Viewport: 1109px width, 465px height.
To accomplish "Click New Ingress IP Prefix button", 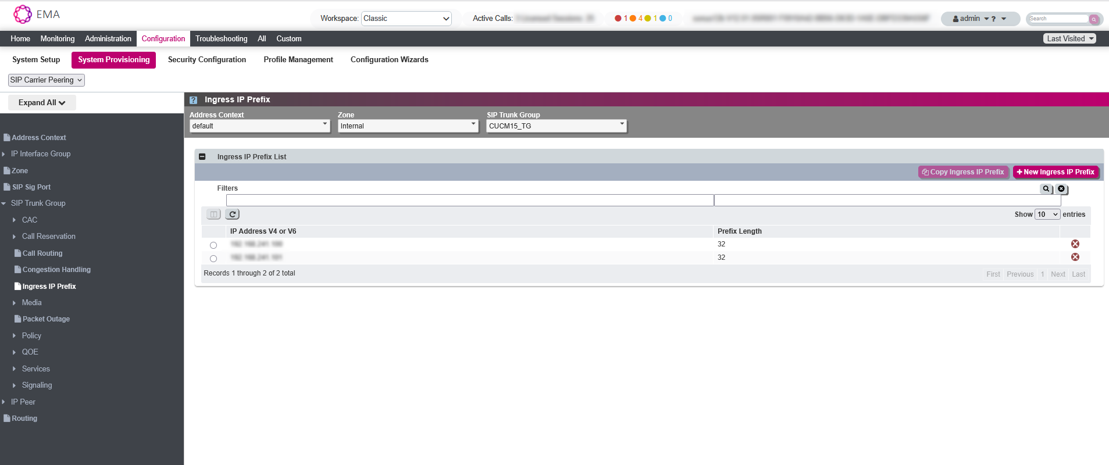I will pos(1055,172).
